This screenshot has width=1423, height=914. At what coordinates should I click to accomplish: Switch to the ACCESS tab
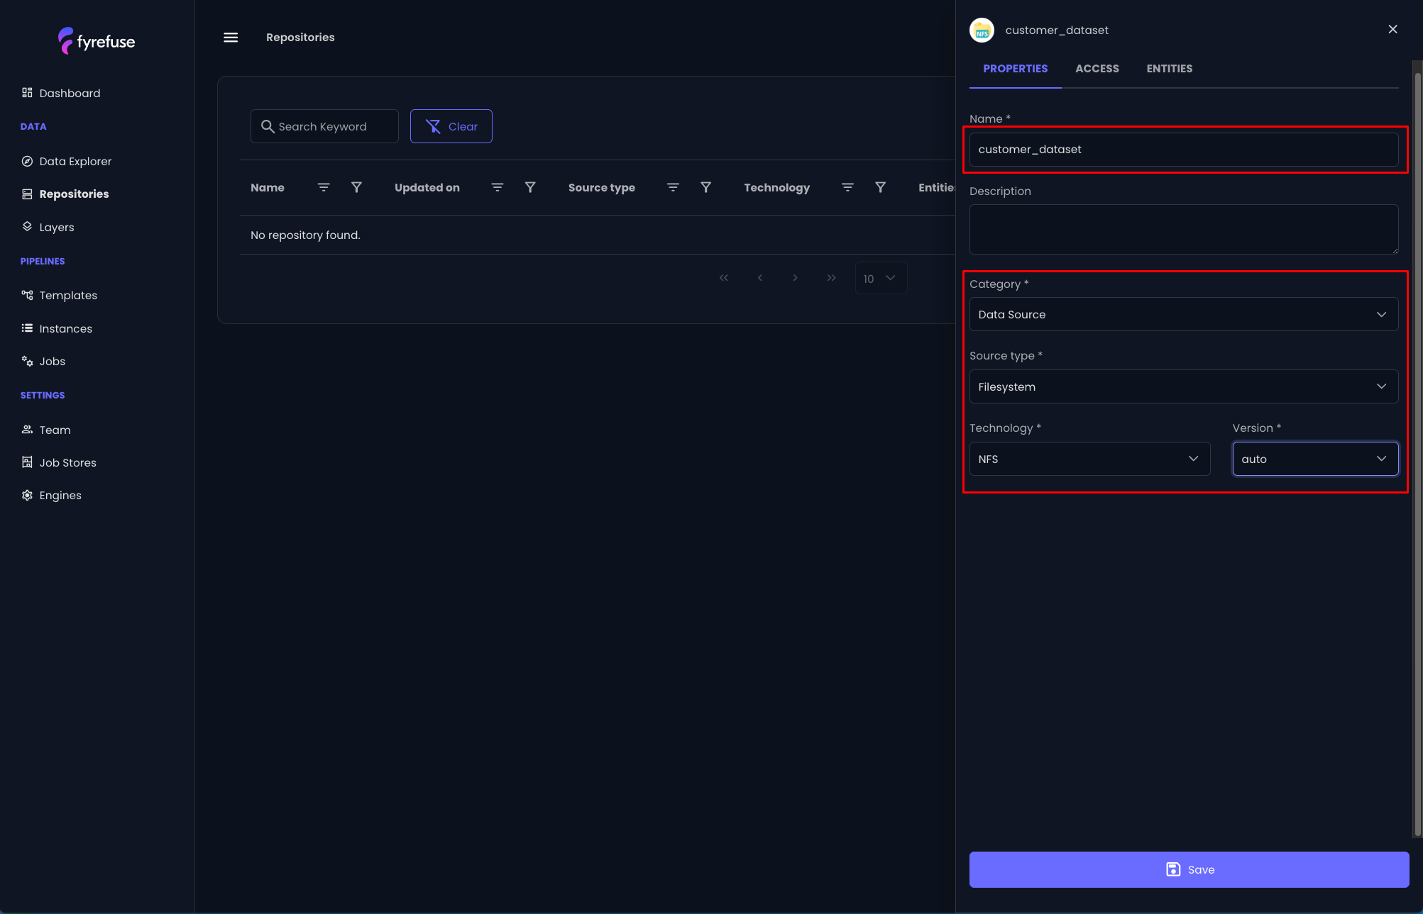pyautogui.click(x=1097, y=69)
